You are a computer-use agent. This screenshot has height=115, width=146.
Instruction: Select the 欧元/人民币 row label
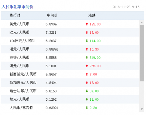[x=19, y=32]
